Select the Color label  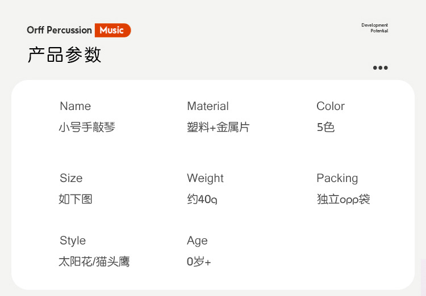click(331, 106)
